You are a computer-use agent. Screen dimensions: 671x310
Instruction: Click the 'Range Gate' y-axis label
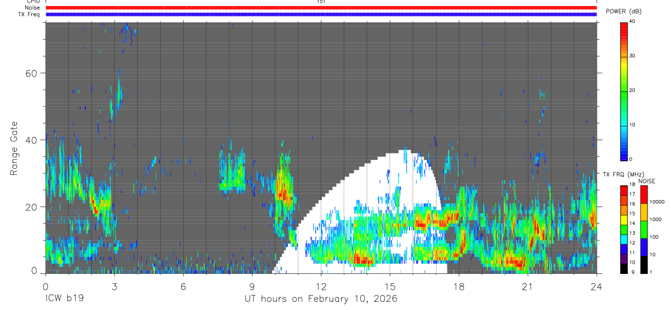point(13,148)
